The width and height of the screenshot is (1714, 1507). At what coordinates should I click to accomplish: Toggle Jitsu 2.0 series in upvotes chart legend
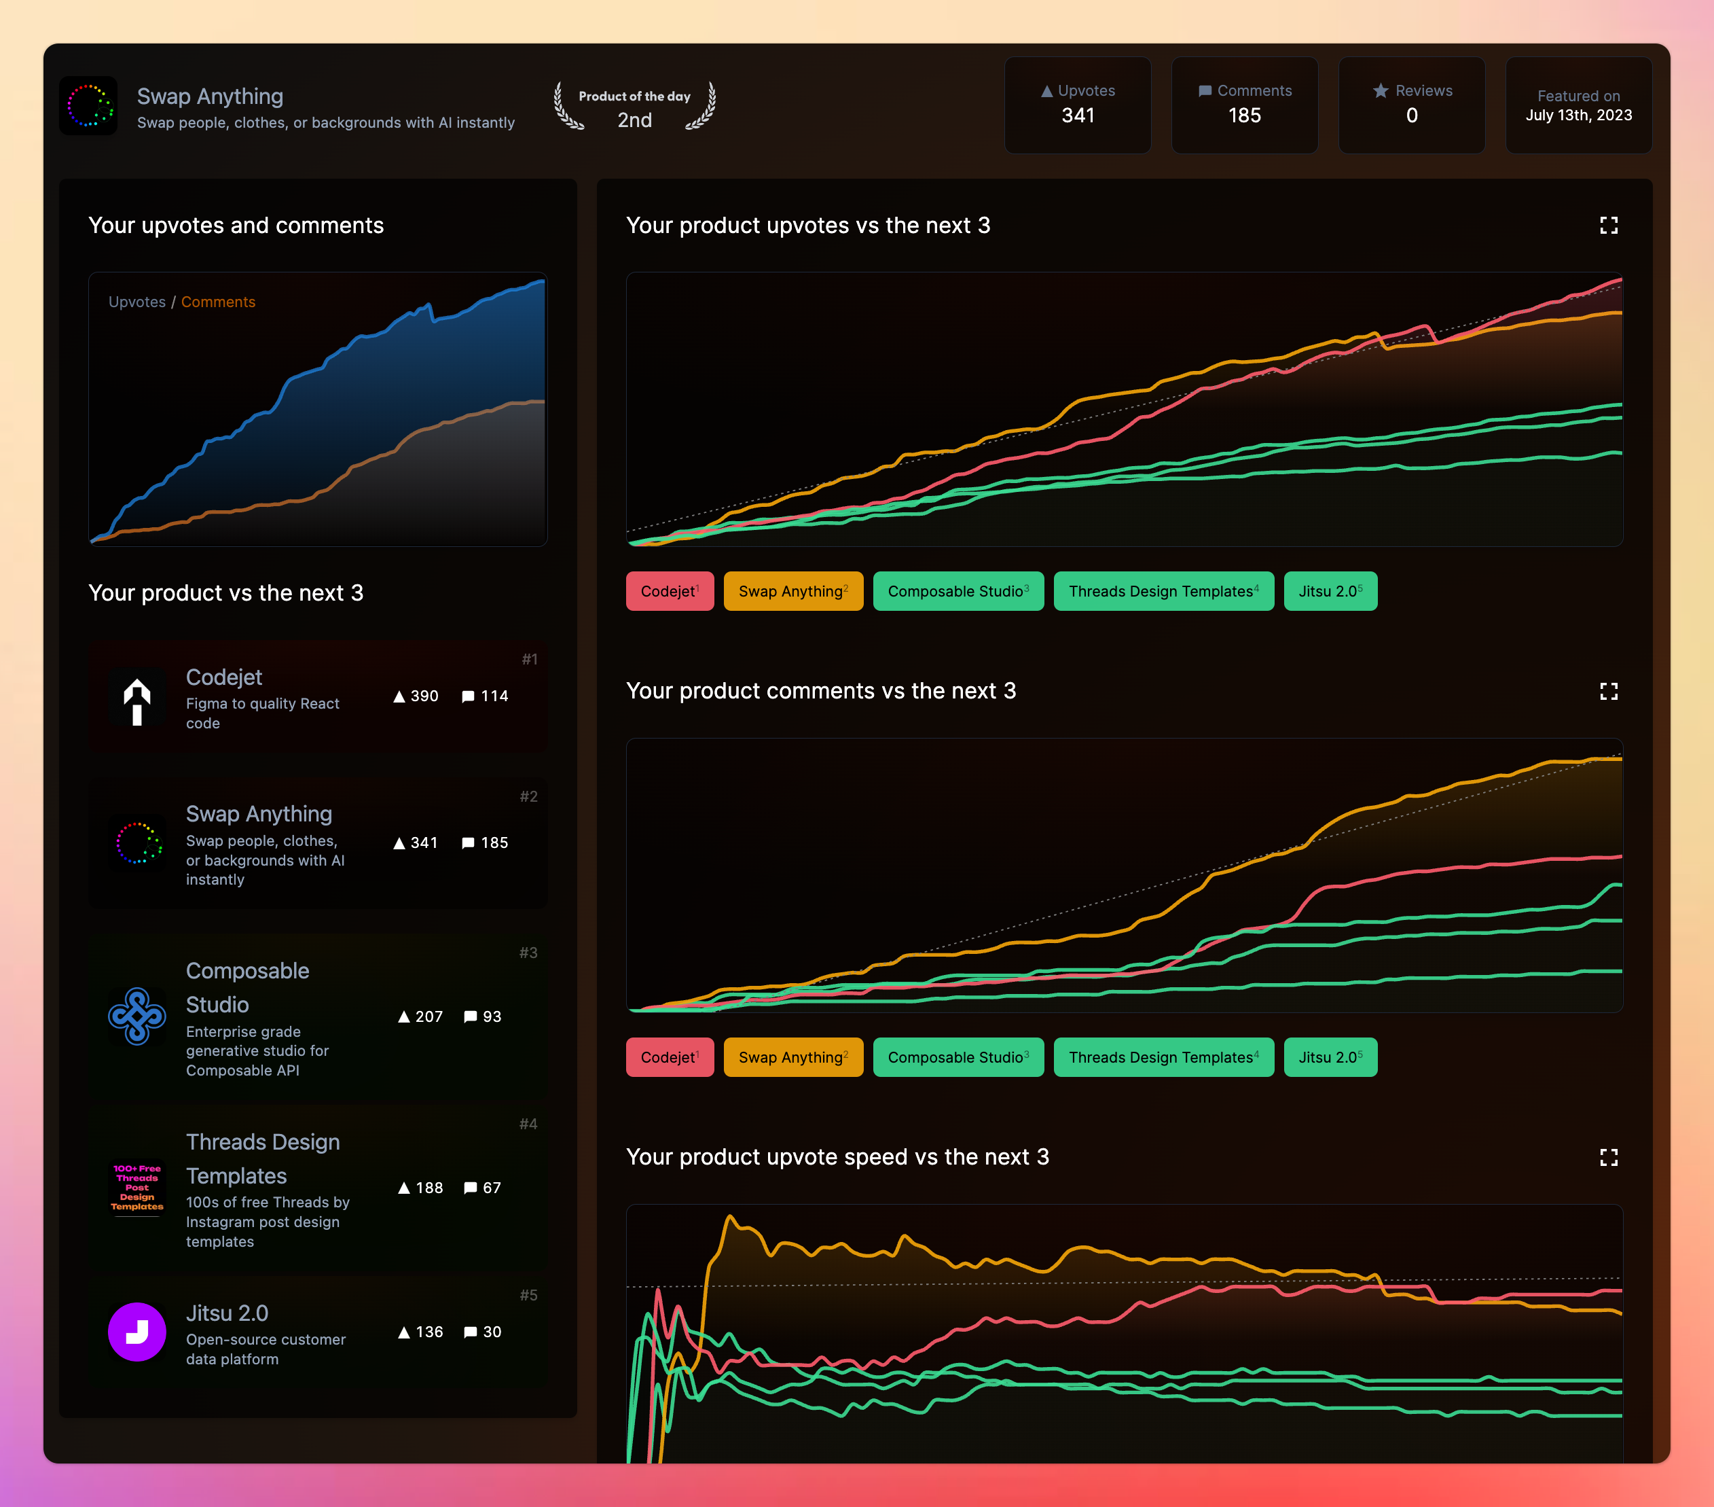click(1331, 592)
